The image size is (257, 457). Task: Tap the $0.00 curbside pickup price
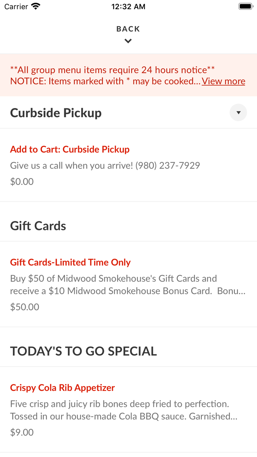[x=22, y=181]
